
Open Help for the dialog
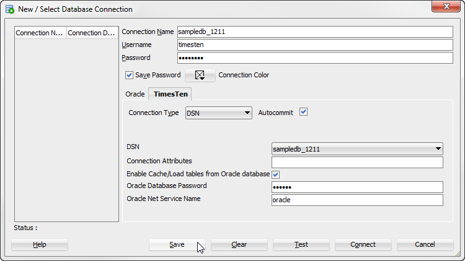40,245
